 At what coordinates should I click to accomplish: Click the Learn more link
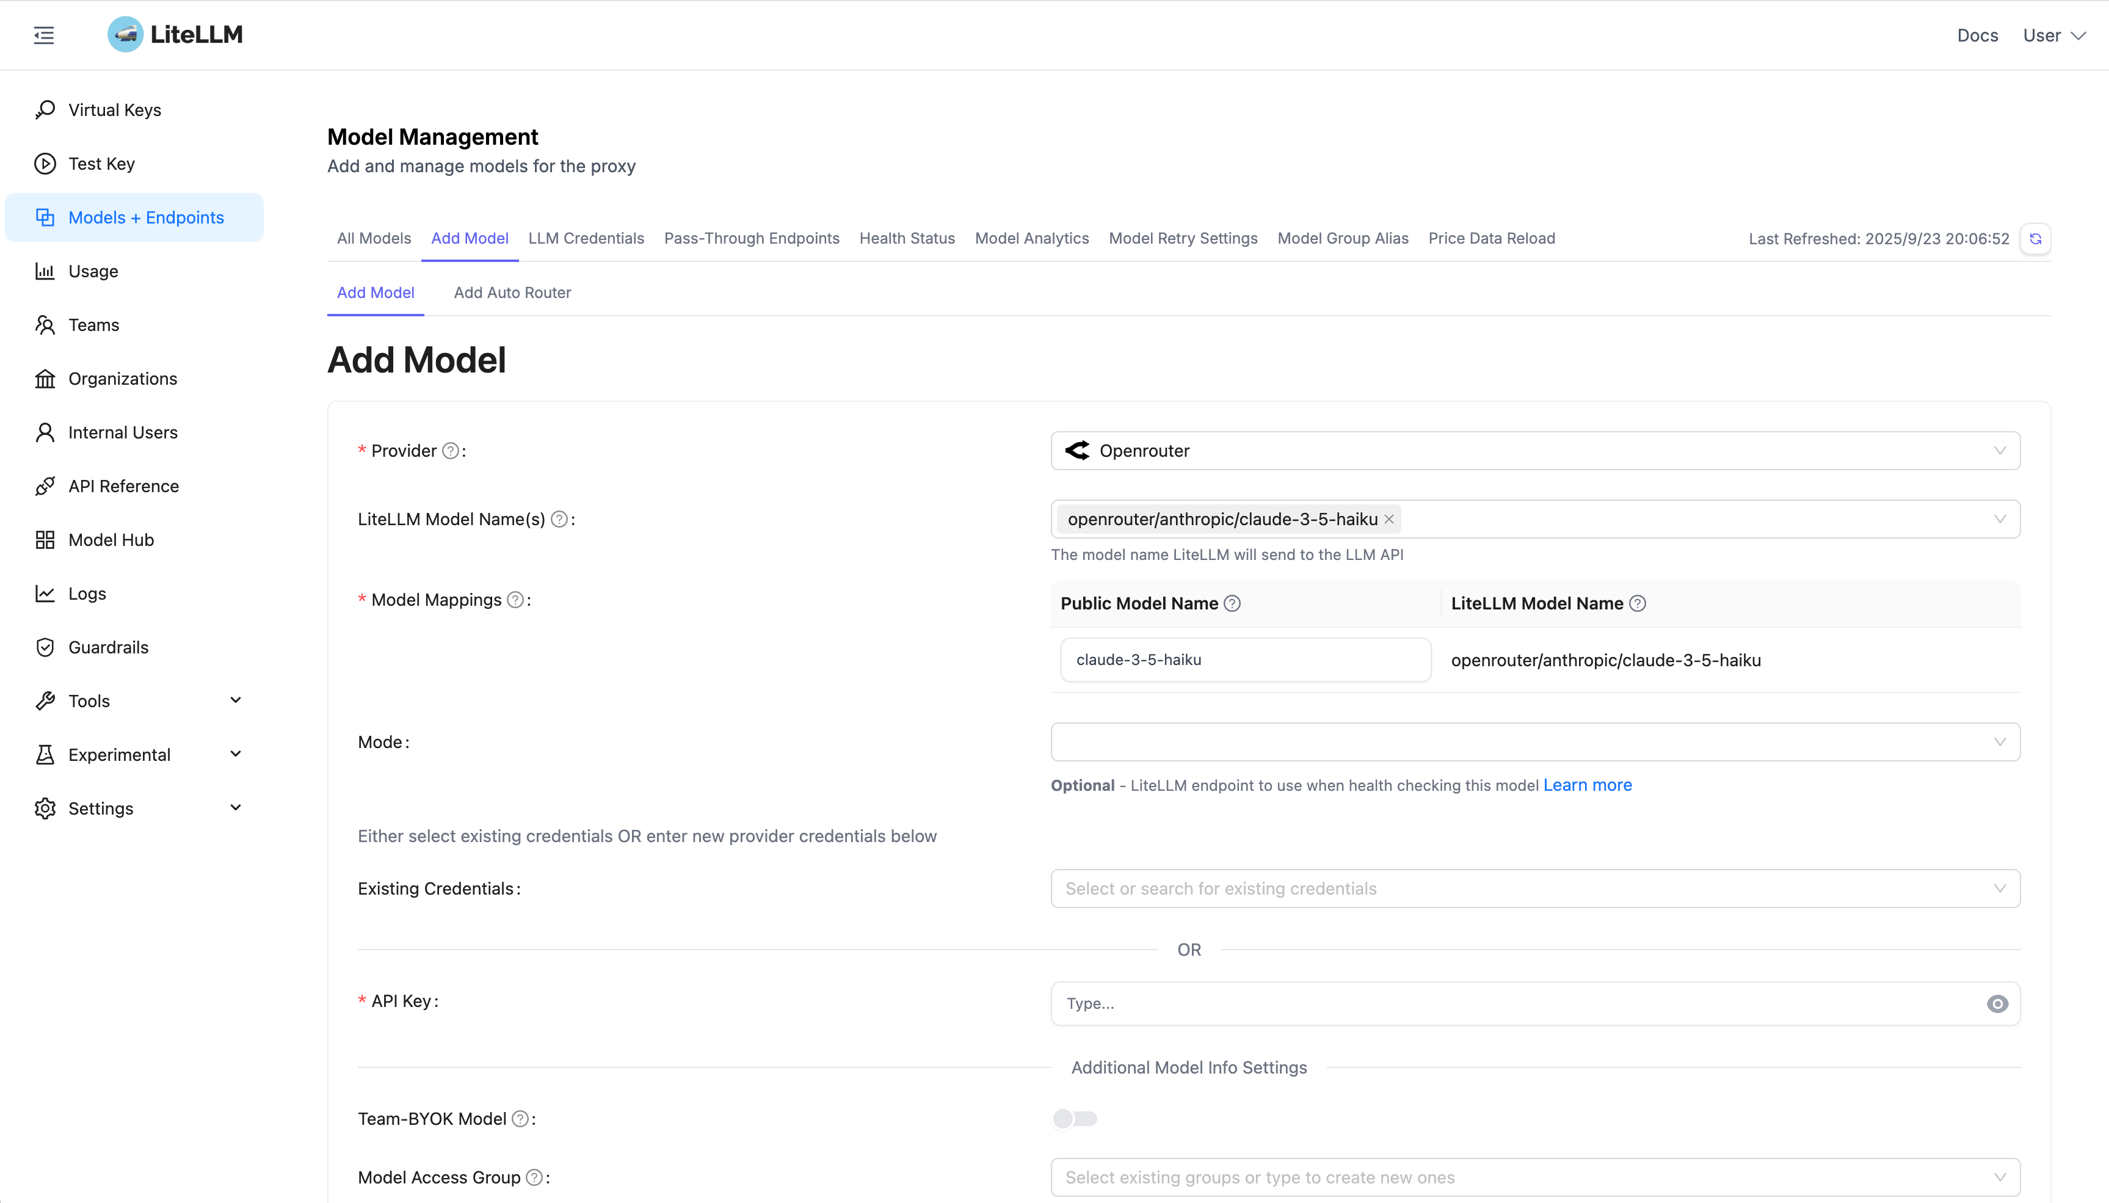[x=1587, y=785]
